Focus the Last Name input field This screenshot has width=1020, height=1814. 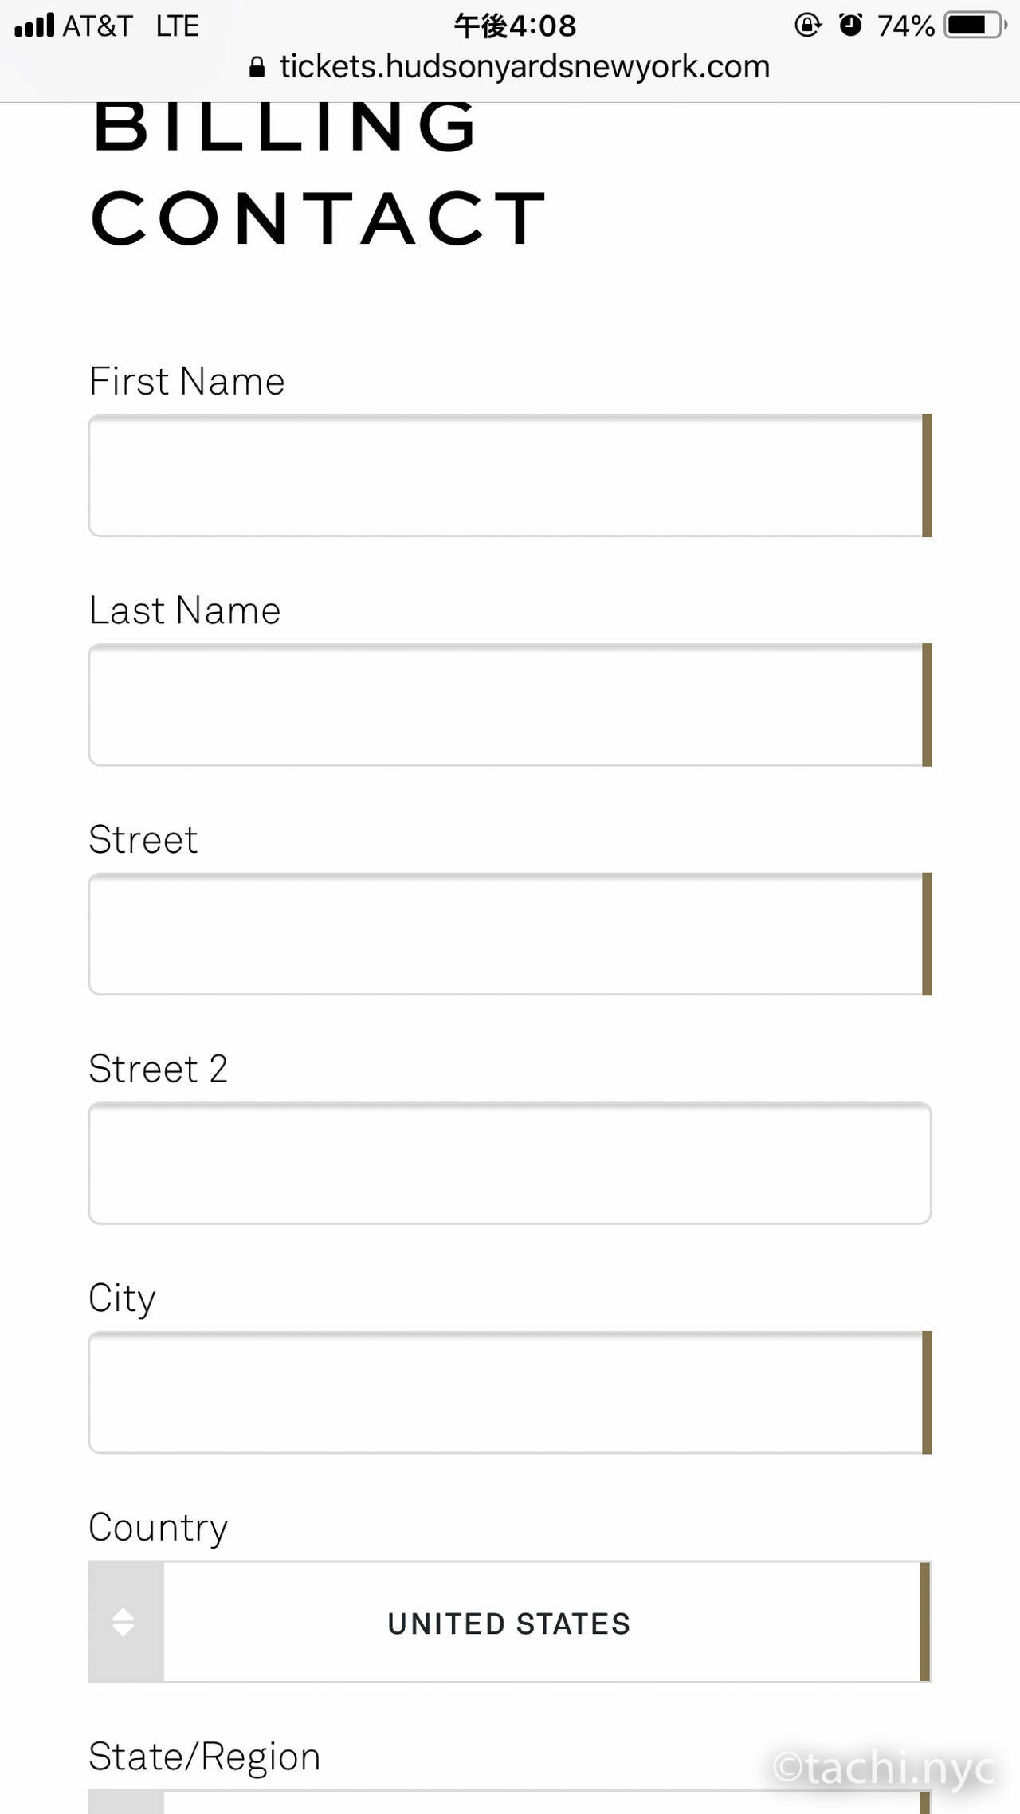pos(507,705)
